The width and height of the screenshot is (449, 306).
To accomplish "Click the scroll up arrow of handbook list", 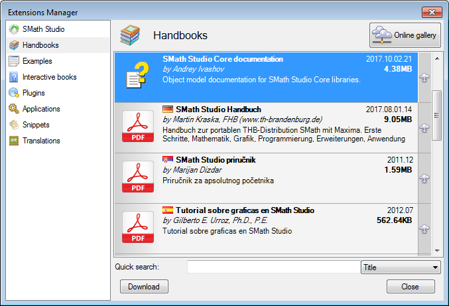I will 436,57.
